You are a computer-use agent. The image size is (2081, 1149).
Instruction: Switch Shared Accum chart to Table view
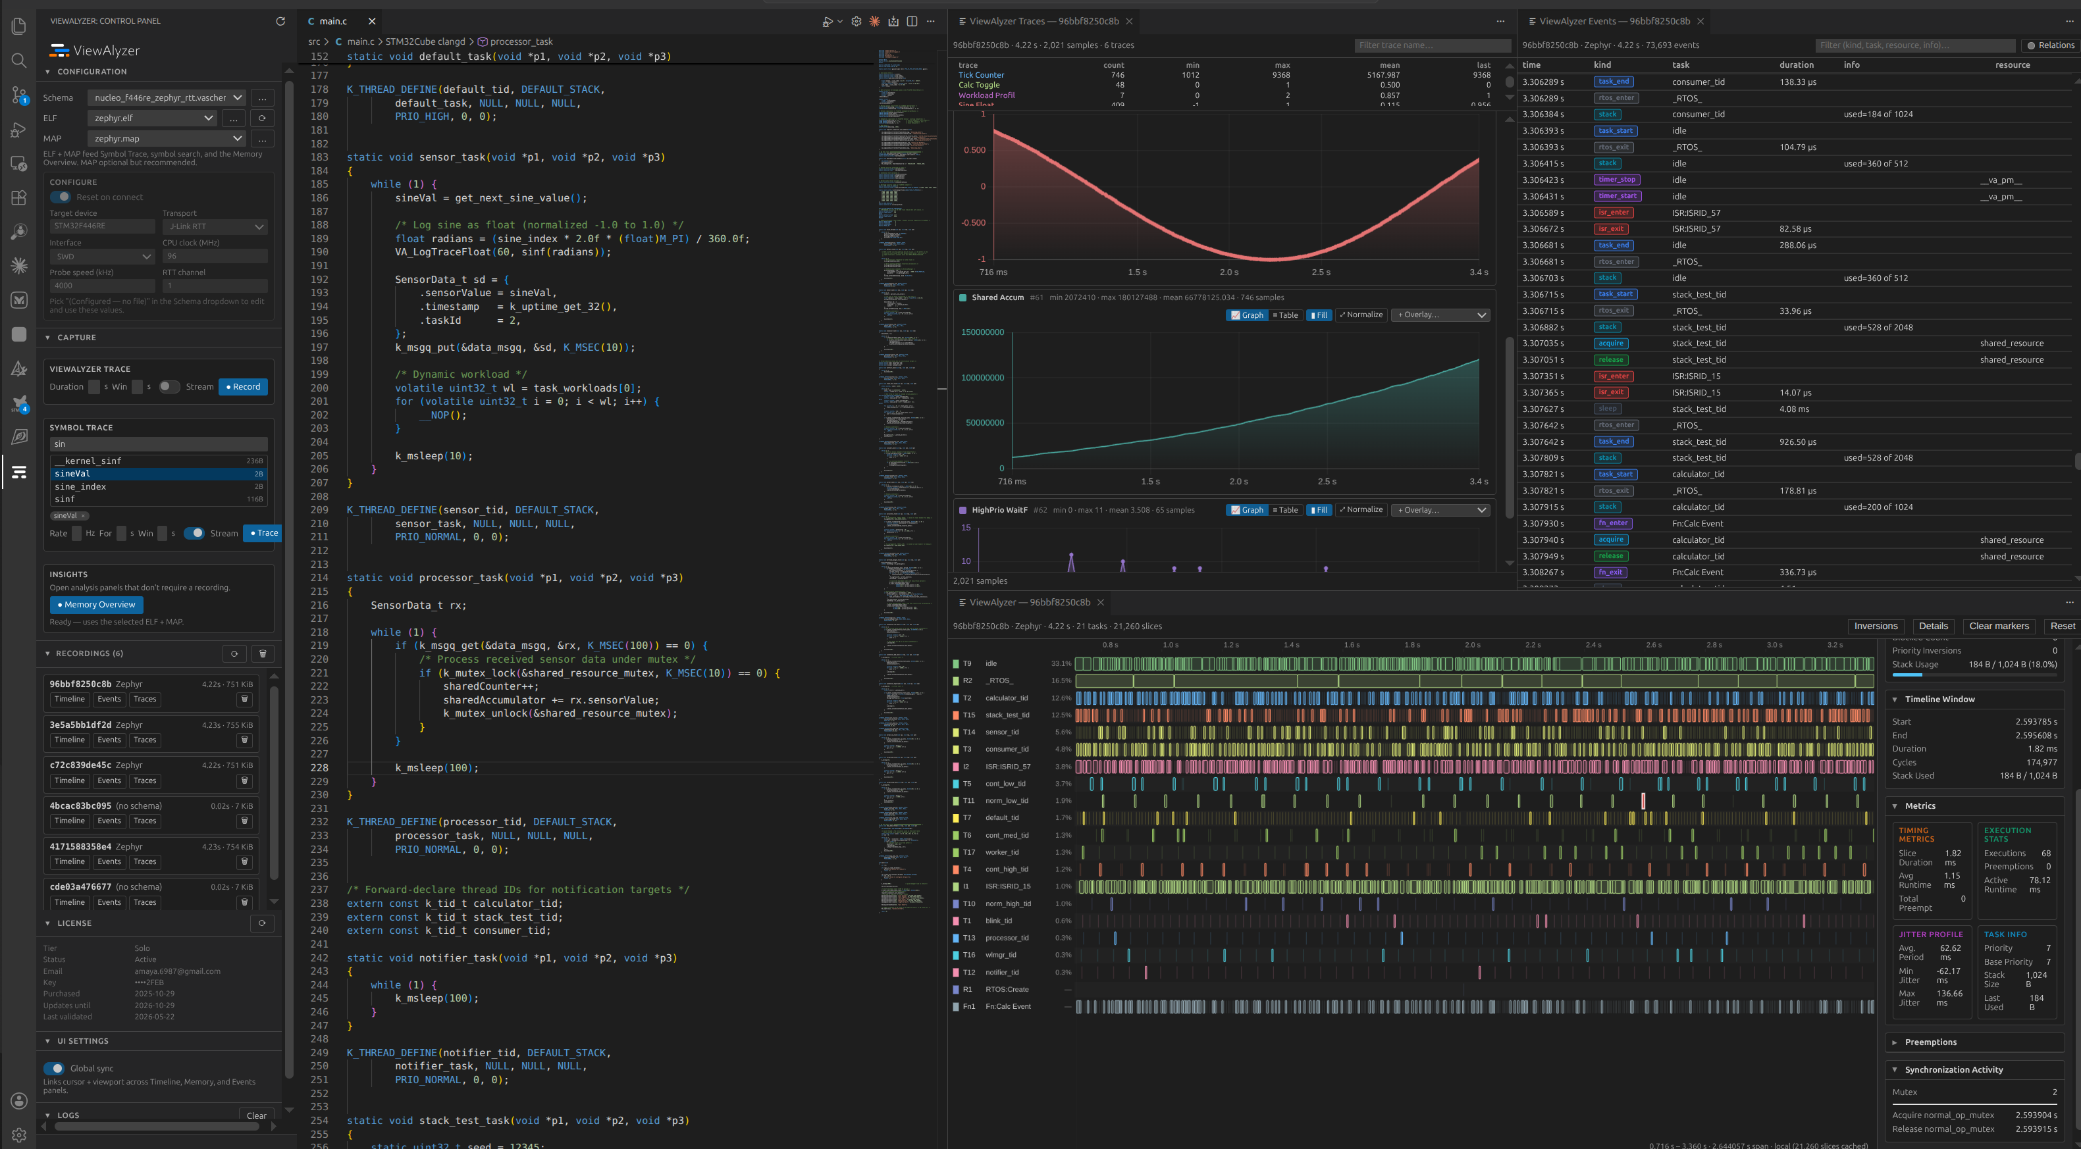pos(1285,315)
